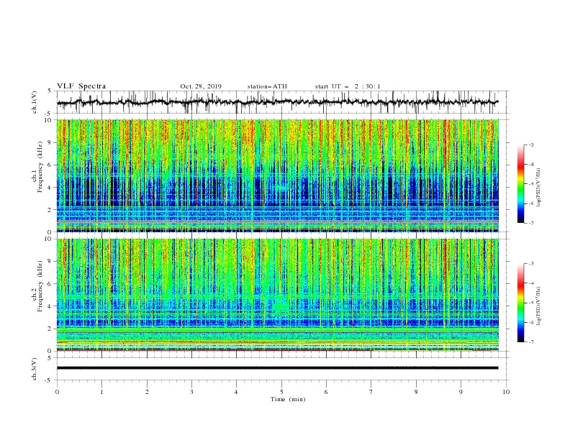The height and width of the screenshot is (440, 570).
Task: Click the ch.2 color bar's log(PSD) label
Action: pyautogui.click(x=539, y=306)
